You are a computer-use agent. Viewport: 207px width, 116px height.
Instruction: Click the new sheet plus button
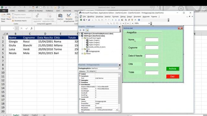tap(44, 115)
